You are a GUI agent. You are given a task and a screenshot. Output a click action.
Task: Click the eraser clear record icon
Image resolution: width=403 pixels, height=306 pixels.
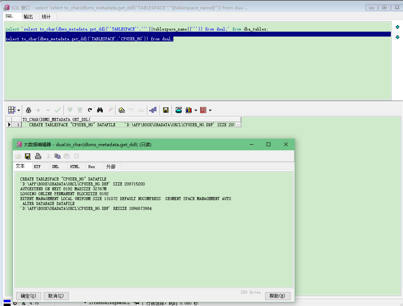pyautogui.click(x=111, y=110)
